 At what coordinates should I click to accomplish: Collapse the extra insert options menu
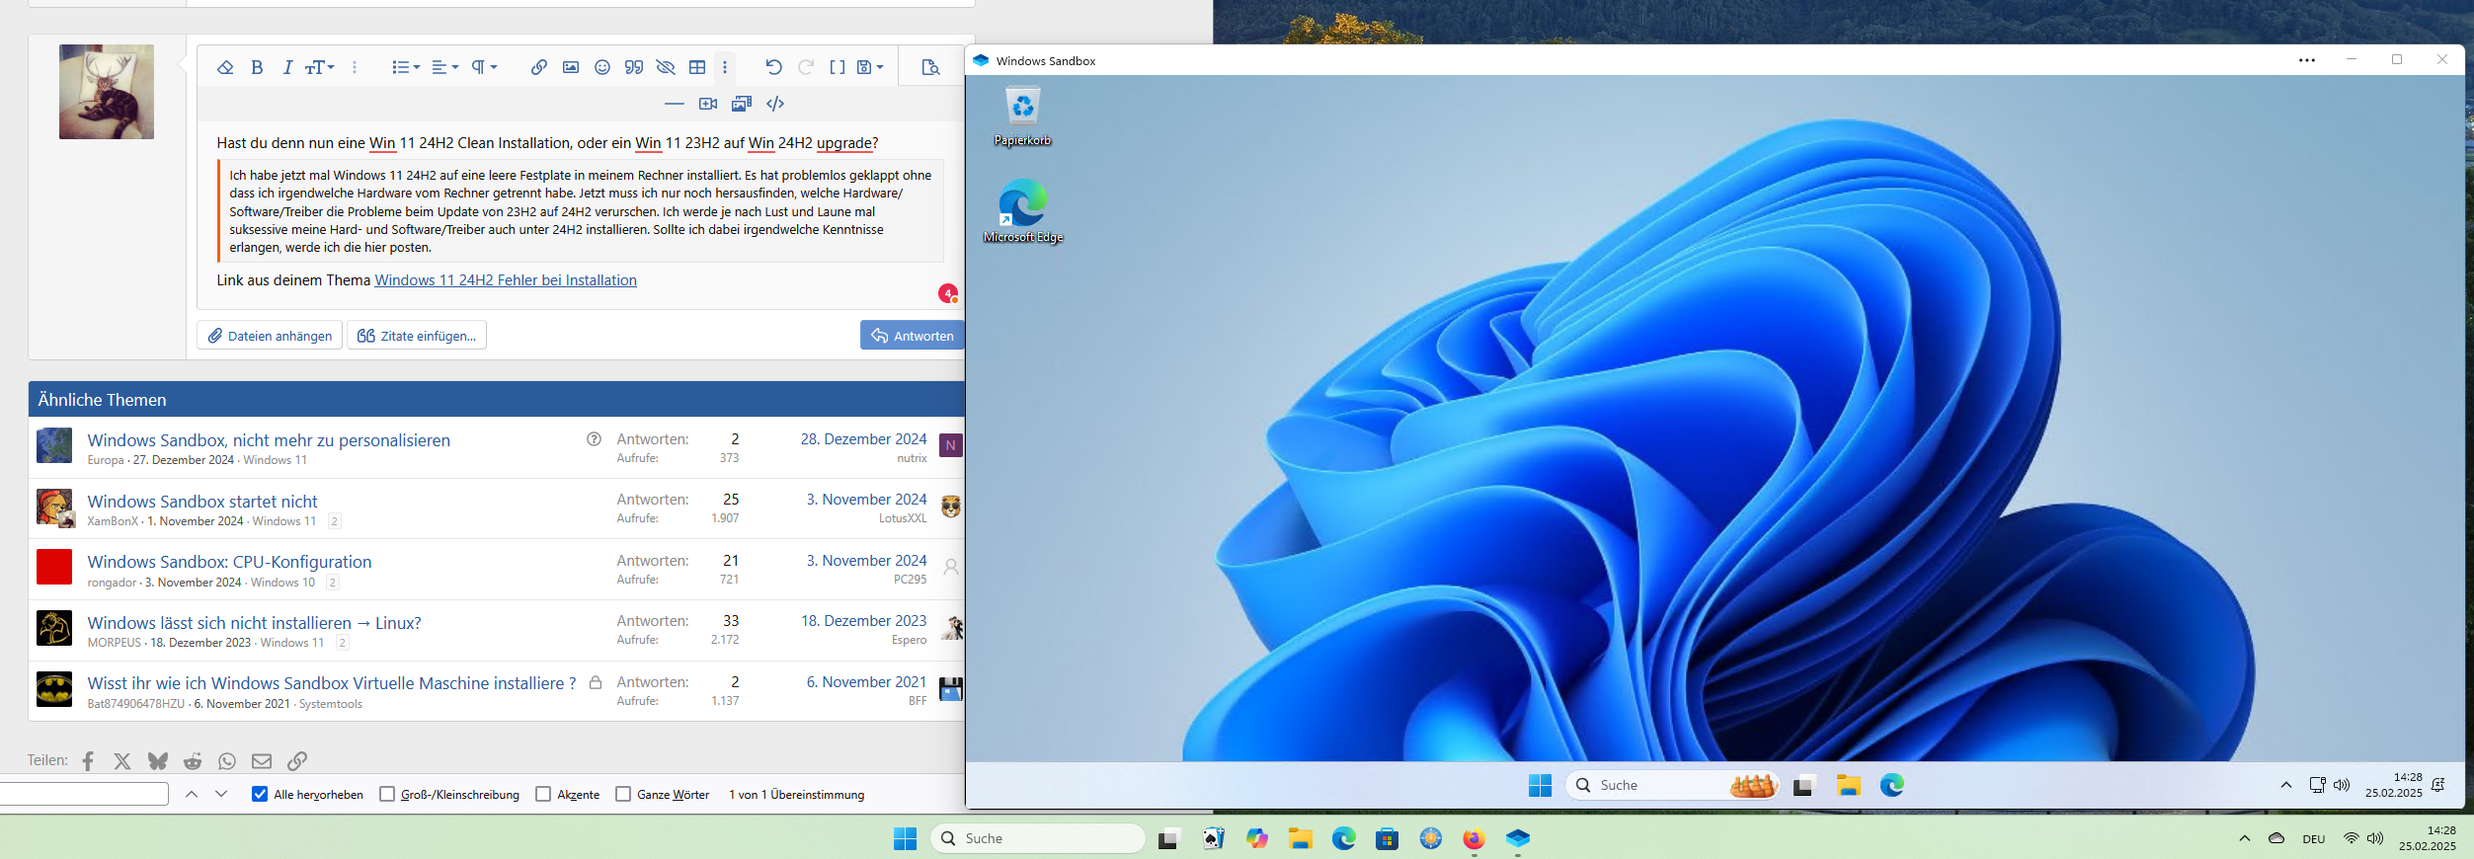725,67
